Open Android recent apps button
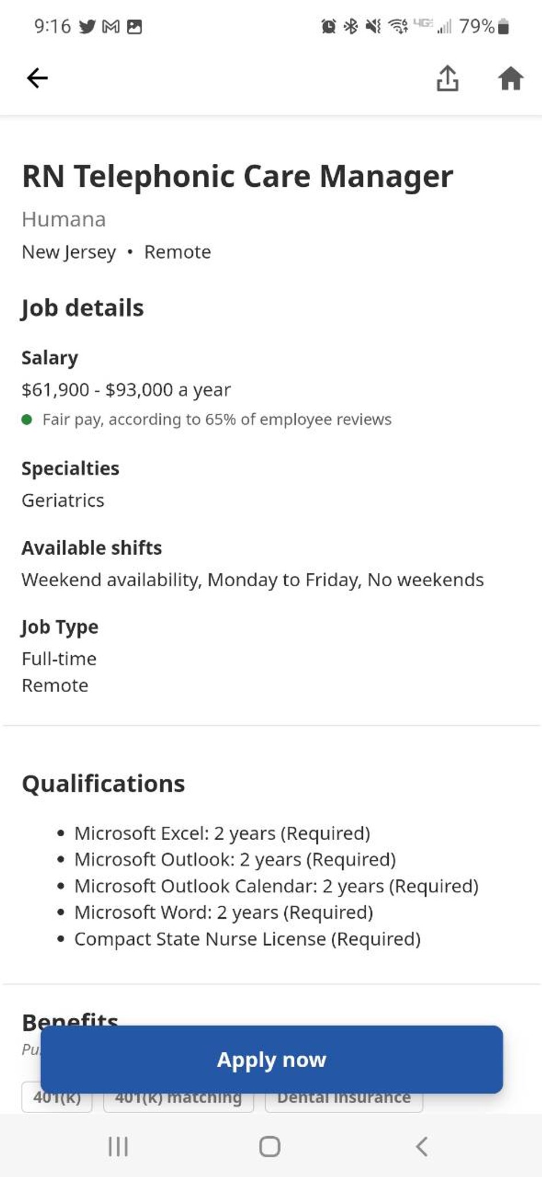 coord(118,1146)
